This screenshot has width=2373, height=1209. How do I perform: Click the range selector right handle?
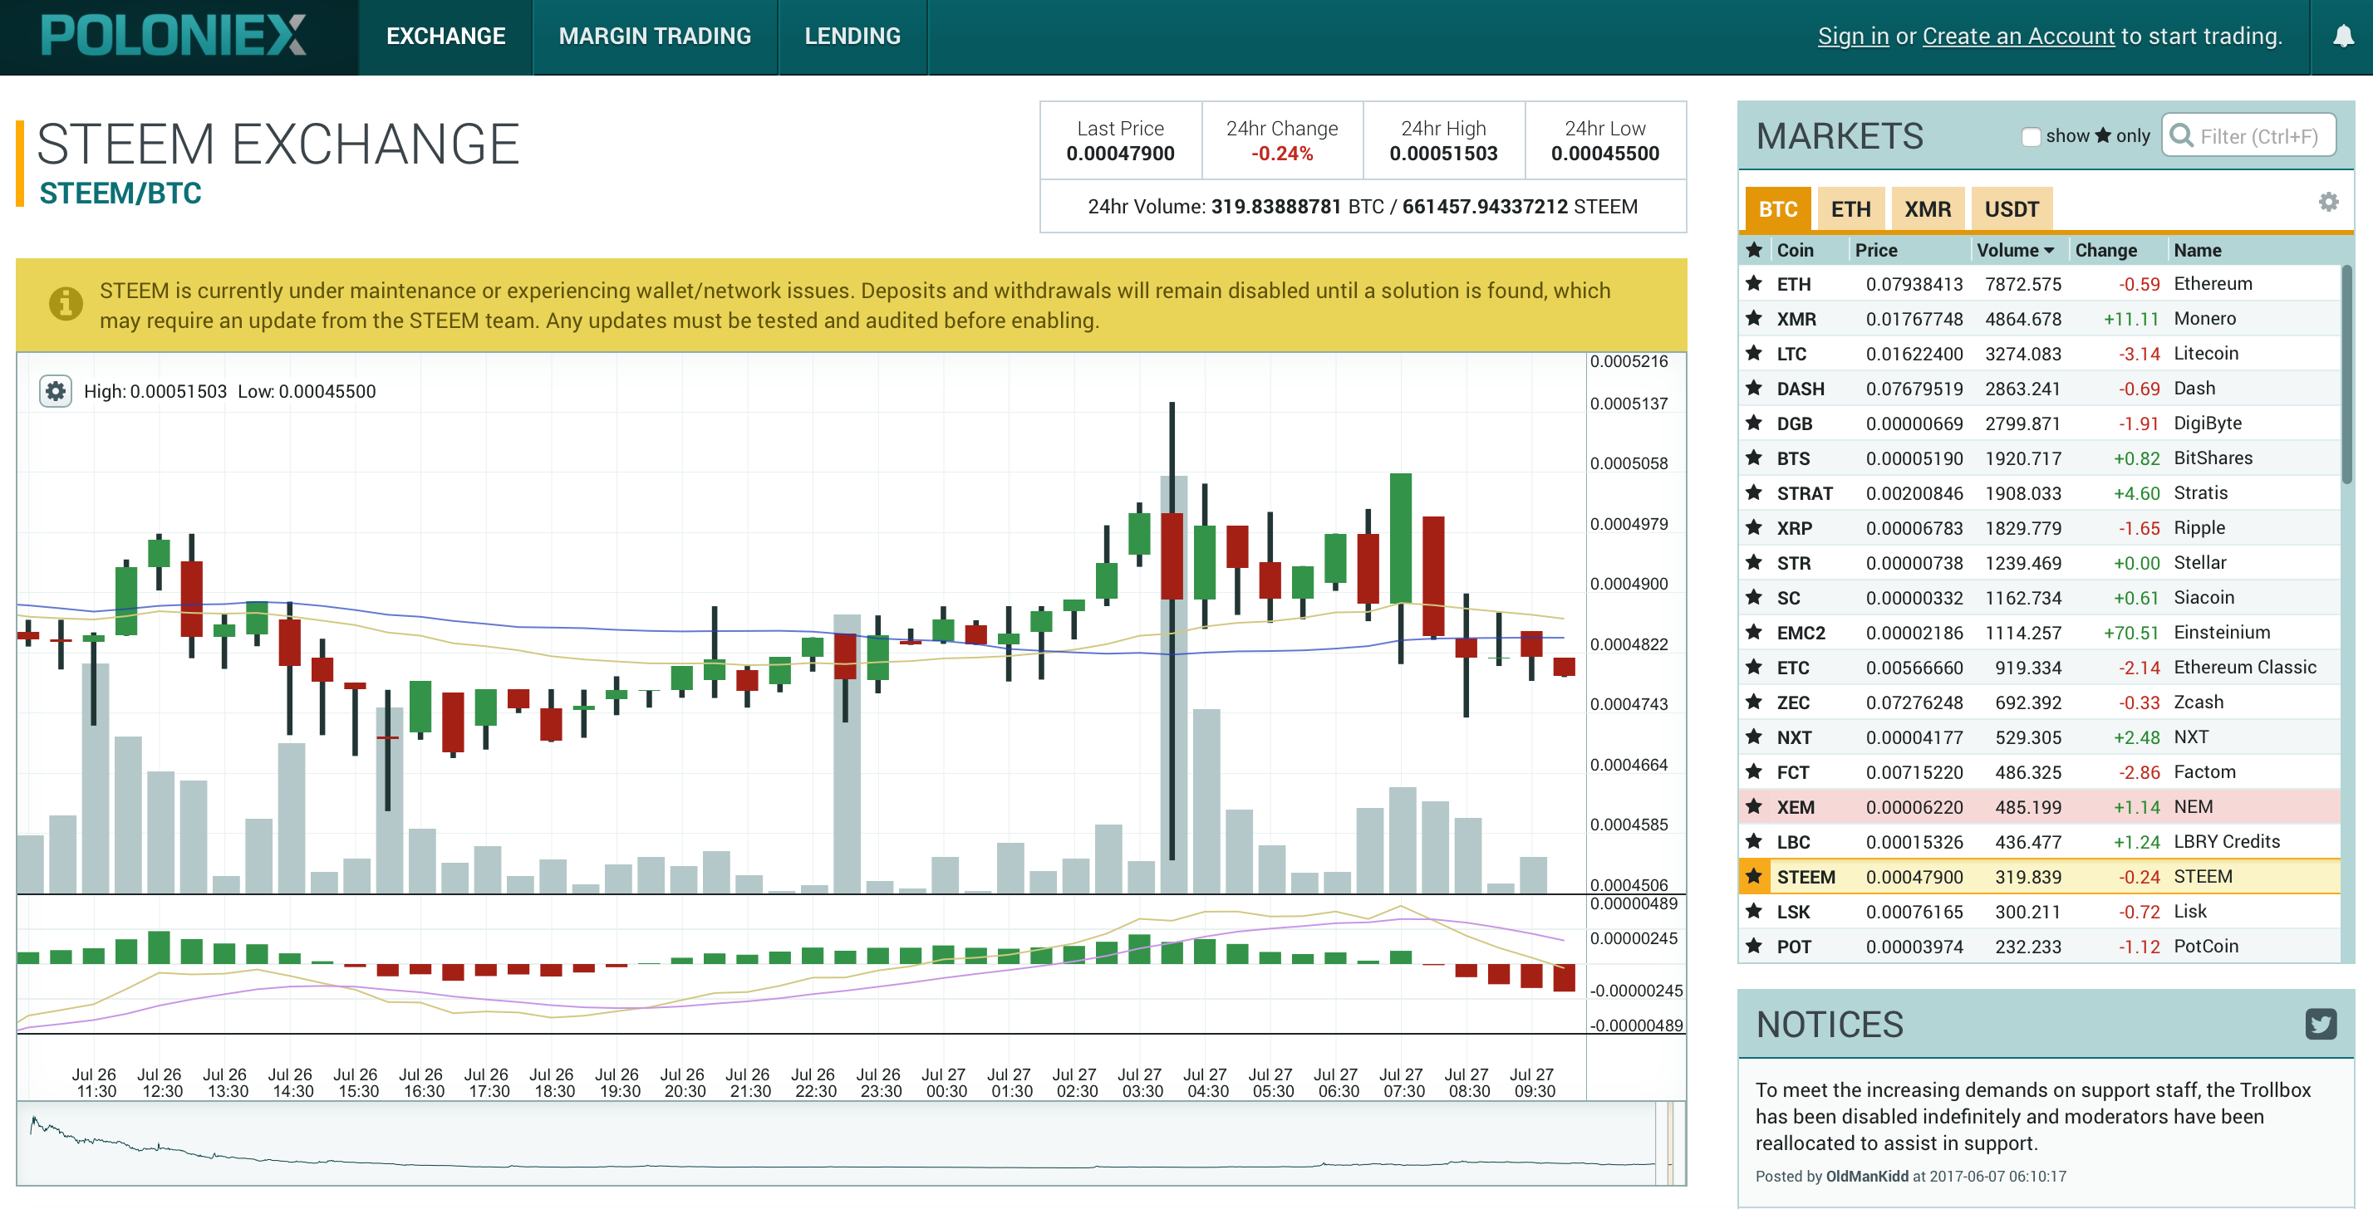coord(1678,1143)
